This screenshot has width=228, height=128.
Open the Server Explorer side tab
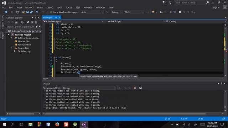click(3, 22)
